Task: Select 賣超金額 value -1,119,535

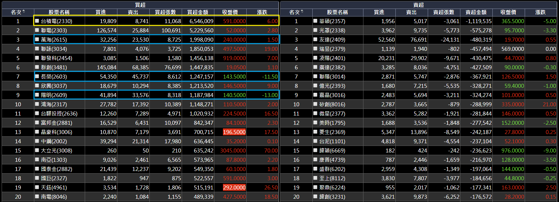Action: coord(479,21)
